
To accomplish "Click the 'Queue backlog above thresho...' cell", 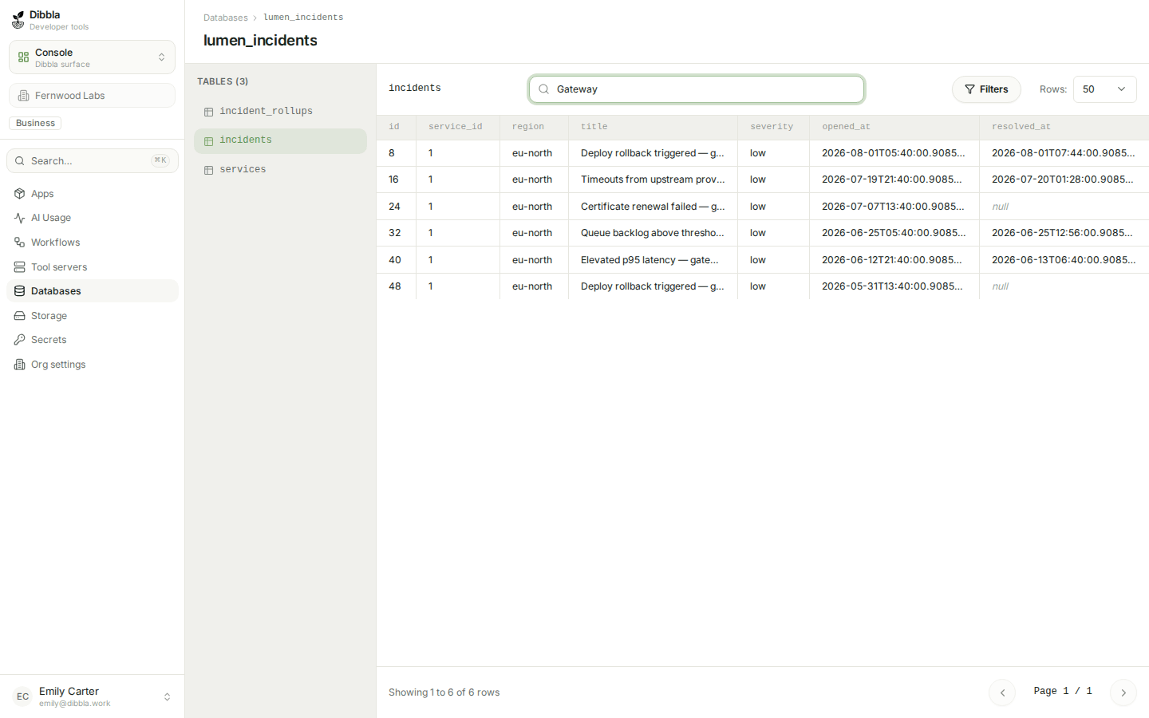I will (x=653, y=233).
